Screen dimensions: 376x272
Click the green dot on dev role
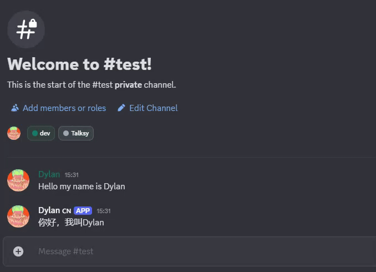click(x=35, y=133)
